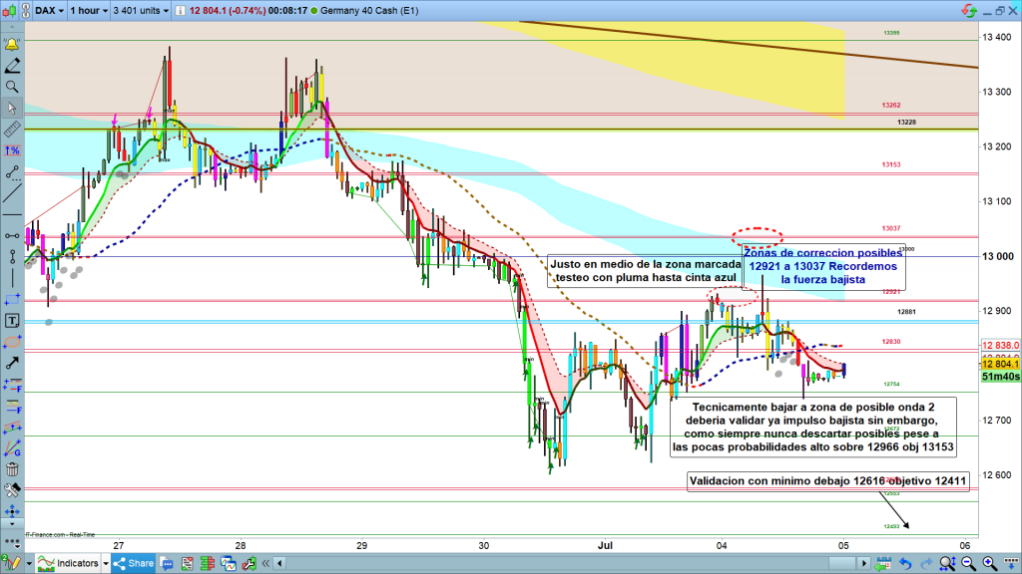Click the trash delete objects icon
This screenshot has width=1022, height=574.
pyautogui.click(x=11, y=469)
